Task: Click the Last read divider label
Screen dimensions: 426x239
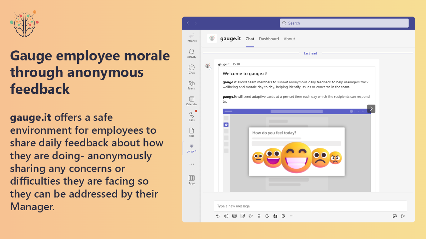Action: (x=310, y=53)
